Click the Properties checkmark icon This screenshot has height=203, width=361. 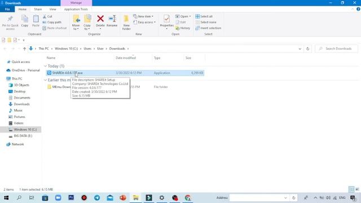pos(167,19)
